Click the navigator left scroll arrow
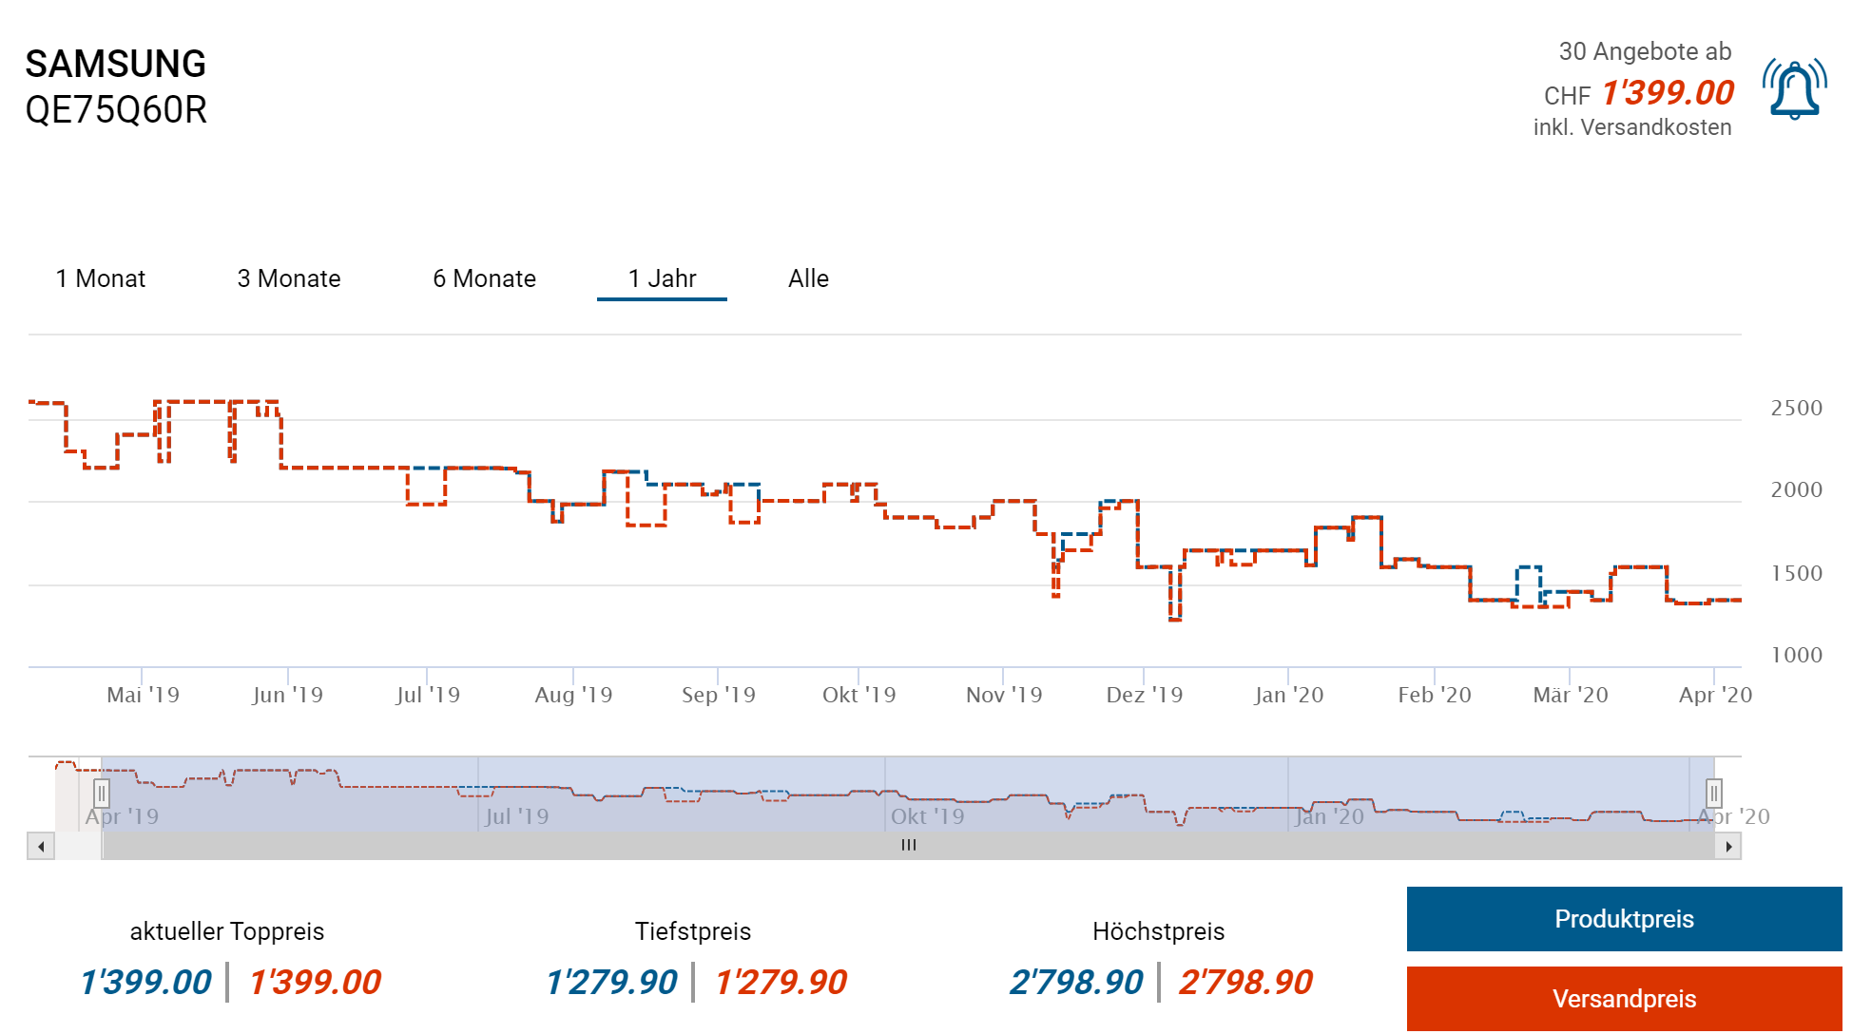Image resolution: width=1852 pixels, height=1034 pixels. pos(41,846)
